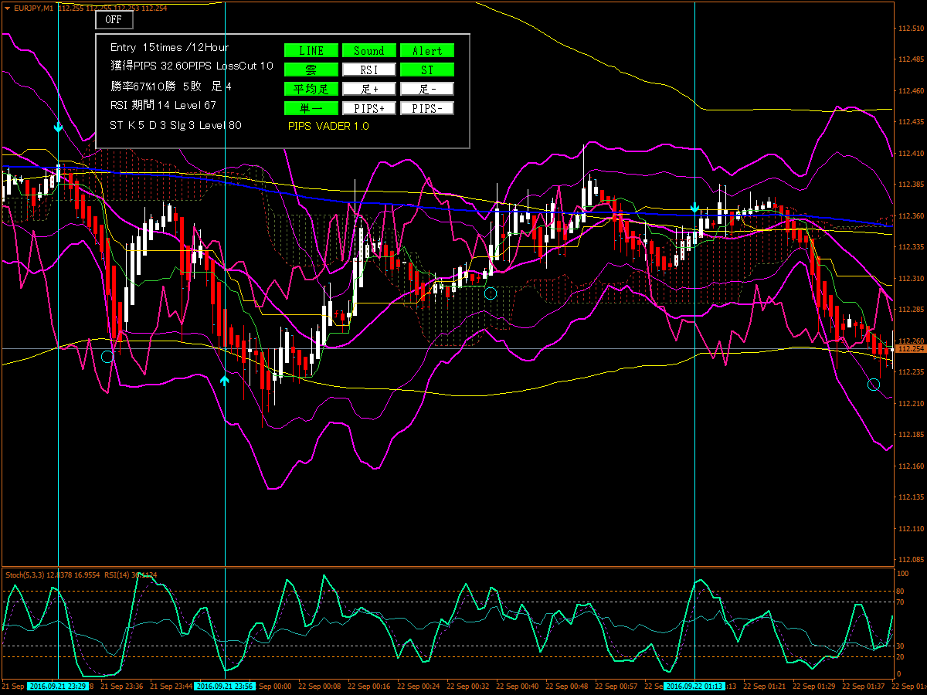The height and width of the screenshot is (695, 927).
Task: Click the OFF button above the panel
Action: point(114,19)
